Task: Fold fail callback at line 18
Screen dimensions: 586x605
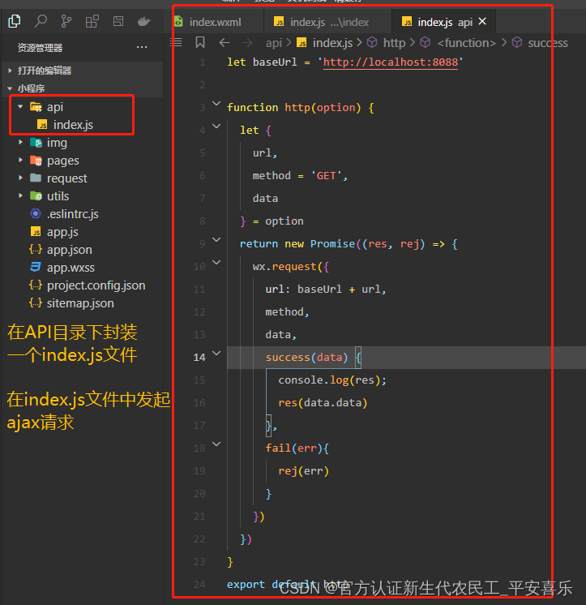Action: (216, 444)
